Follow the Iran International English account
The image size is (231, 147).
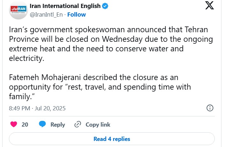tap(76, 14)
